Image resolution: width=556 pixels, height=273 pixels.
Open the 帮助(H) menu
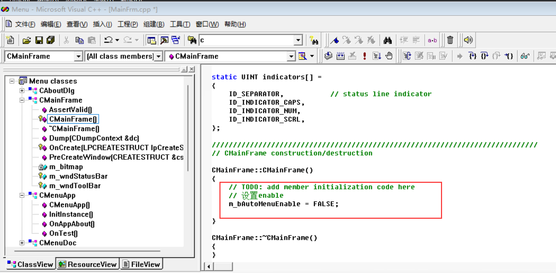pyautogui.click(x=235, y=24)
